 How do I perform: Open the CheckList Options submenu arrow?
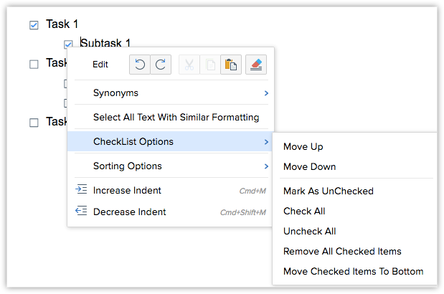click(x=266, y=142)
